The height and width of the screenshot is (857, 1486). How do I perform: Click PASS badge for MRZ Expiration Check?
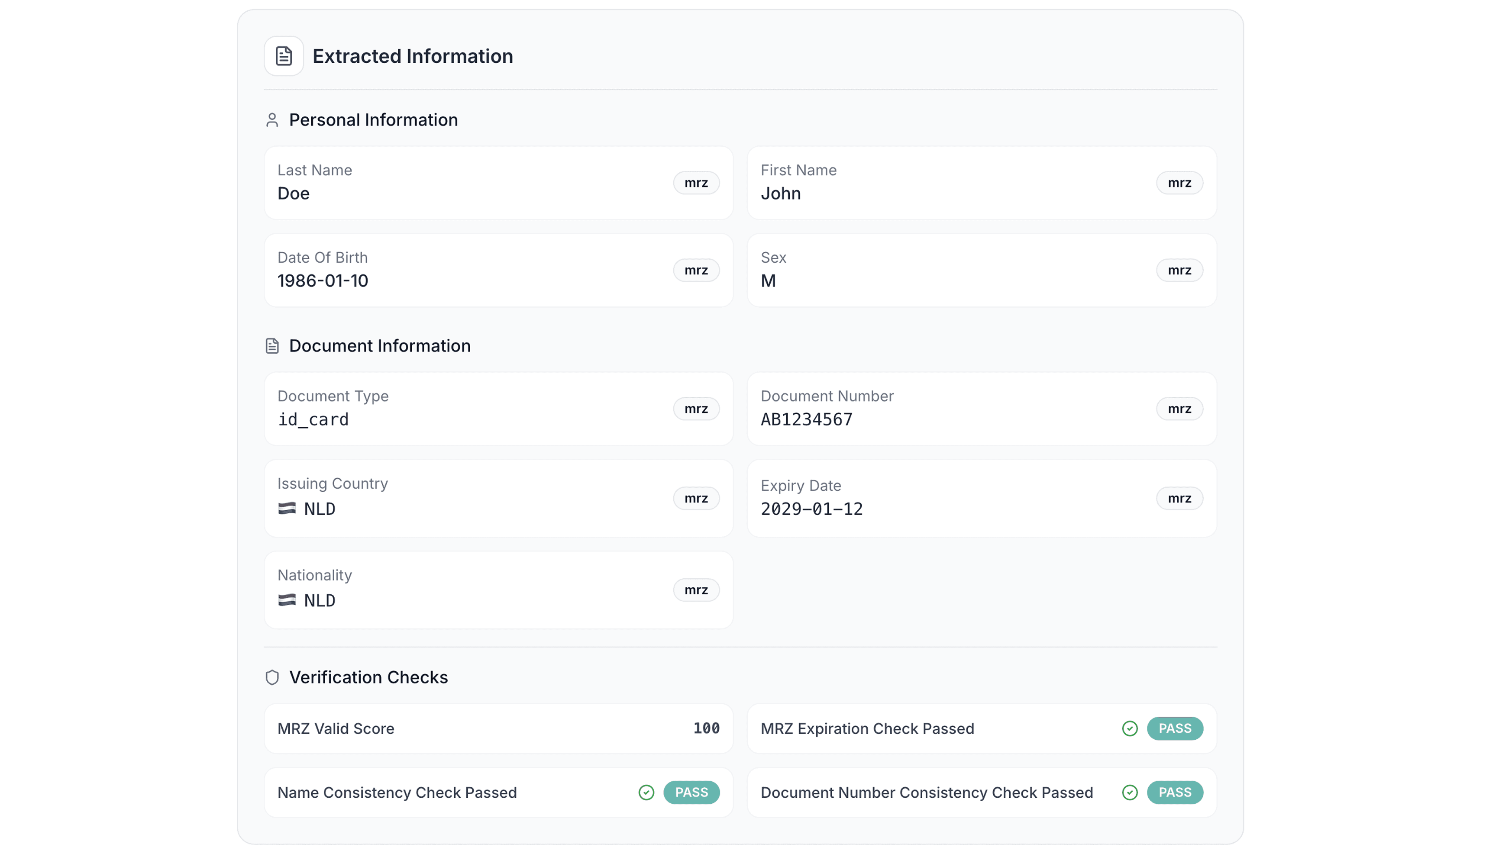1175,729
